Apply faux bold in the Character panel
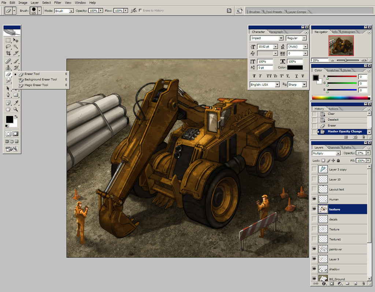 click(253, 76)
